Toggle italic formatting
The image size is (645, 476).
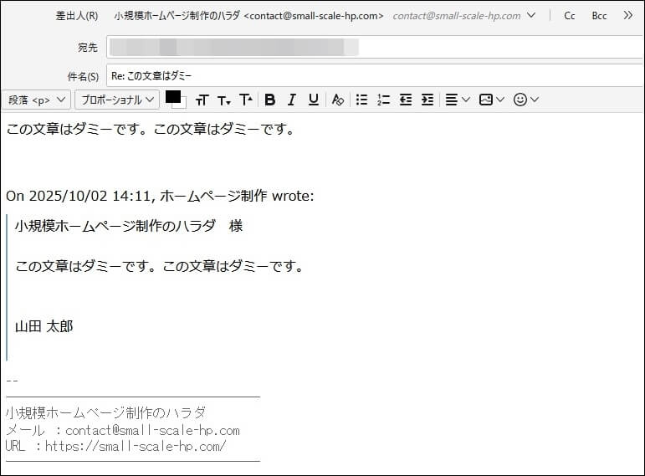click(291, 100)
